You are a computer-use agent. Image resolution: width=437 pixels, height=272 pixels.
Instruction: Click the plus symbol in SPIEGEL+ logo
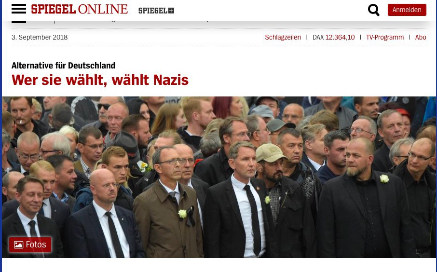click(171, 11)
